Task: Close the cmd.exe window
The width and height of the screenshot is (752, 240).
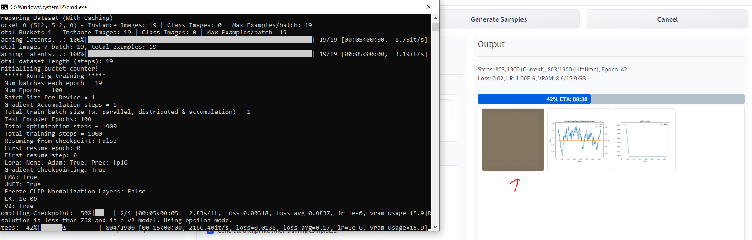Action: click(429, 7)
